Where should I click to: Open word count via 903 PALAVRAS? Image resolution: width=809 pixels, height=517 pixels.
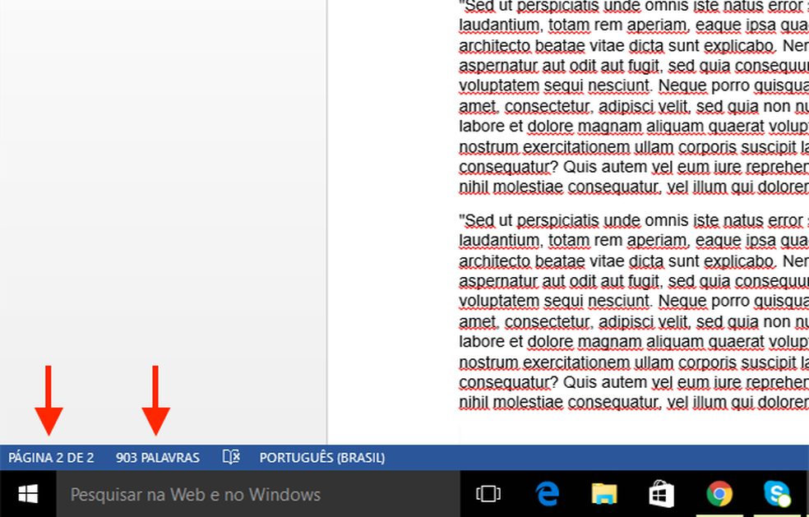pyautogui.click(x=158, y=457)
